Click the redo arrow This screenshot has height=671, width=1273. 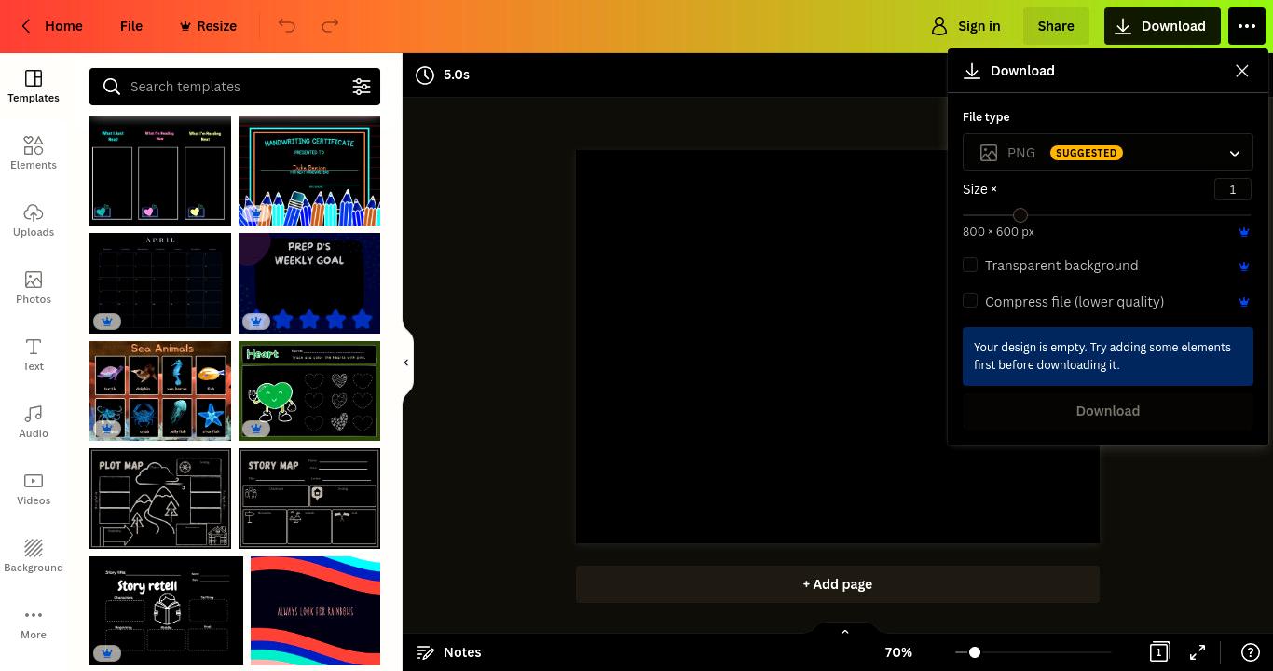[x=330, y=26]
